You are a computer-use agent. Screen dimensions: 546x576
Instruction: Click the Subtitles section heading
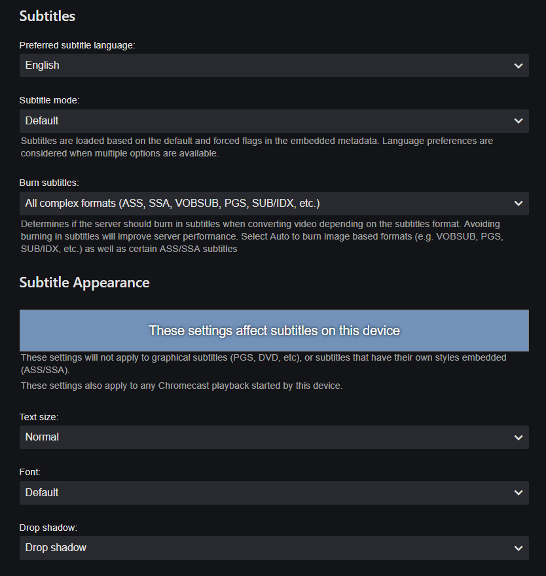pos(47,16)
